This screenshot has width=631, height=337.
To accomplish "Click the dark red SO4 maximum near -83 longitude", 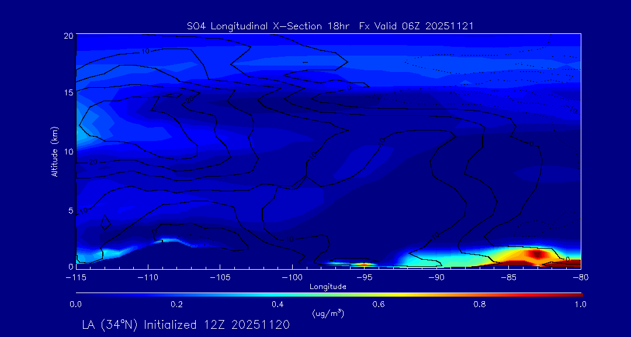I will [538, 254].
